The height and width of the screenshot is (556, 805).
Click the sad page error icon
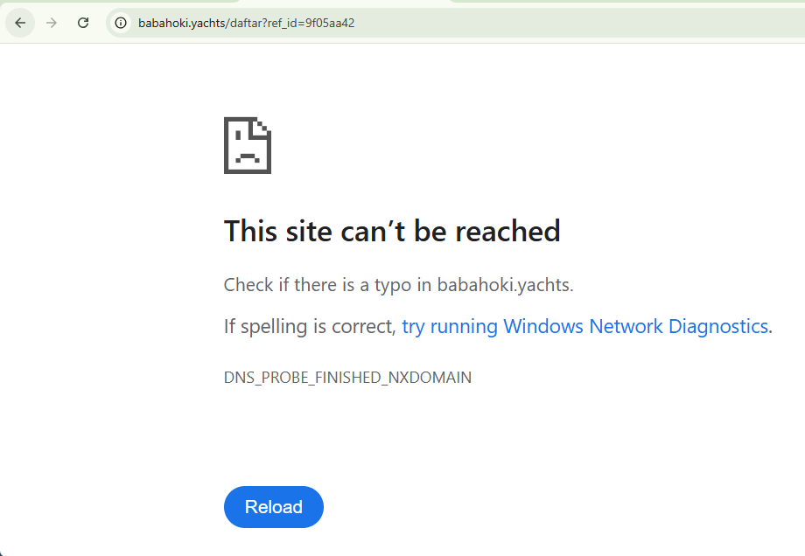(248, 146)
